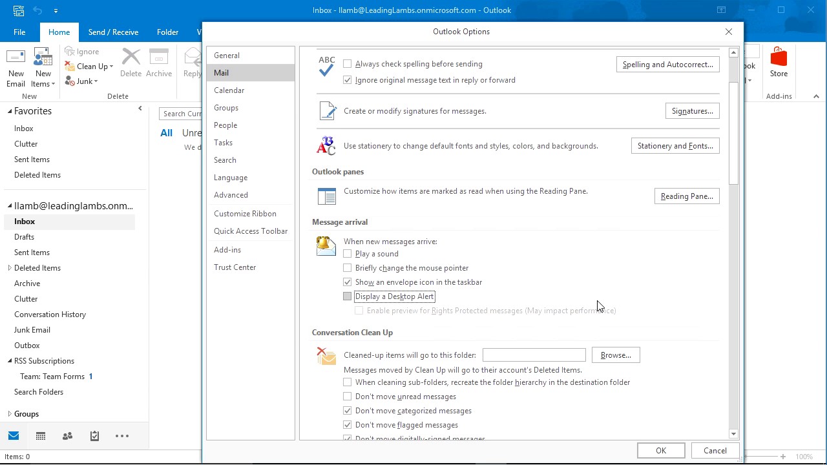Click the cleaned-up items folder text field
The height and width of the screenshot is (465, 827).
pyautogui.click(x=534, y=355)
